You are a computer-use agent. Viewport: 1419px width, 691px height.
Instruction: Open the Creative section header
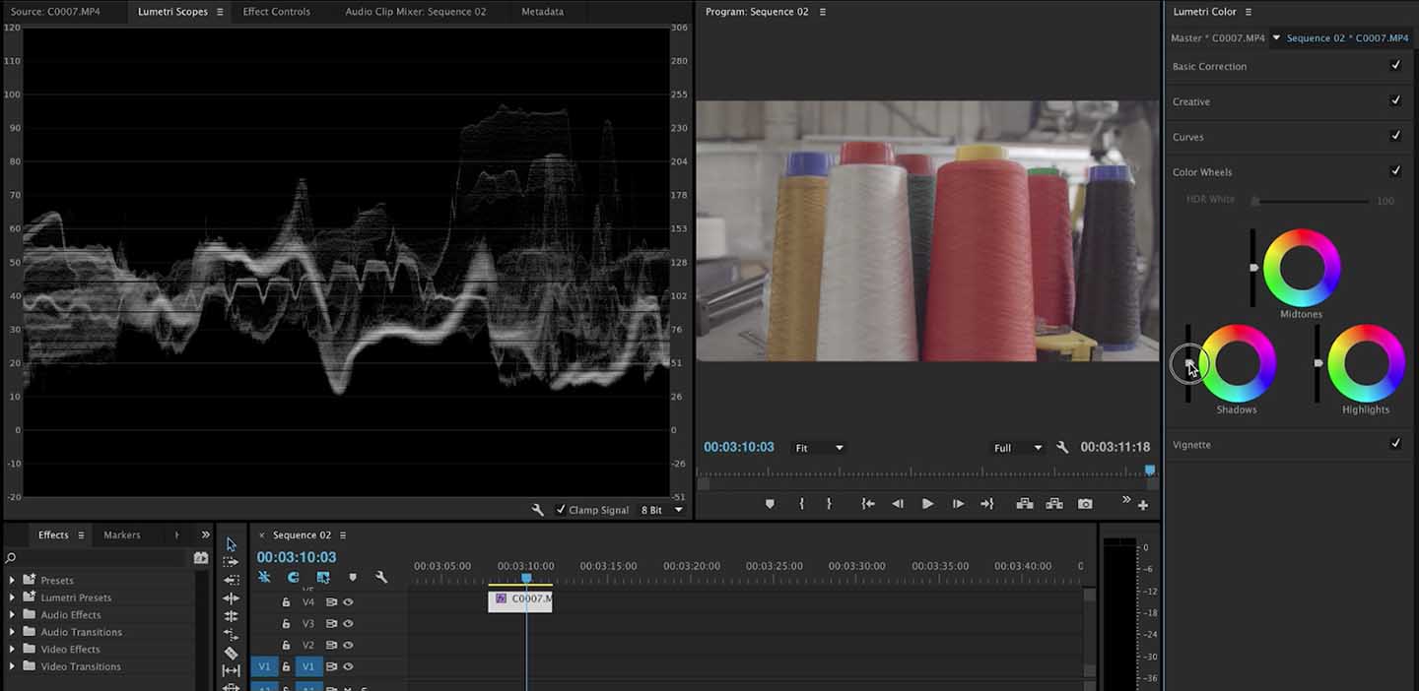tap(1189, 100)
